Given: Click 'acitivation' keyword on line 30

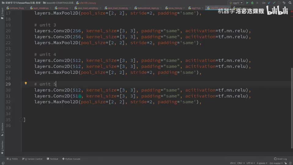Looking at the screenshot, I should (200, 90).
